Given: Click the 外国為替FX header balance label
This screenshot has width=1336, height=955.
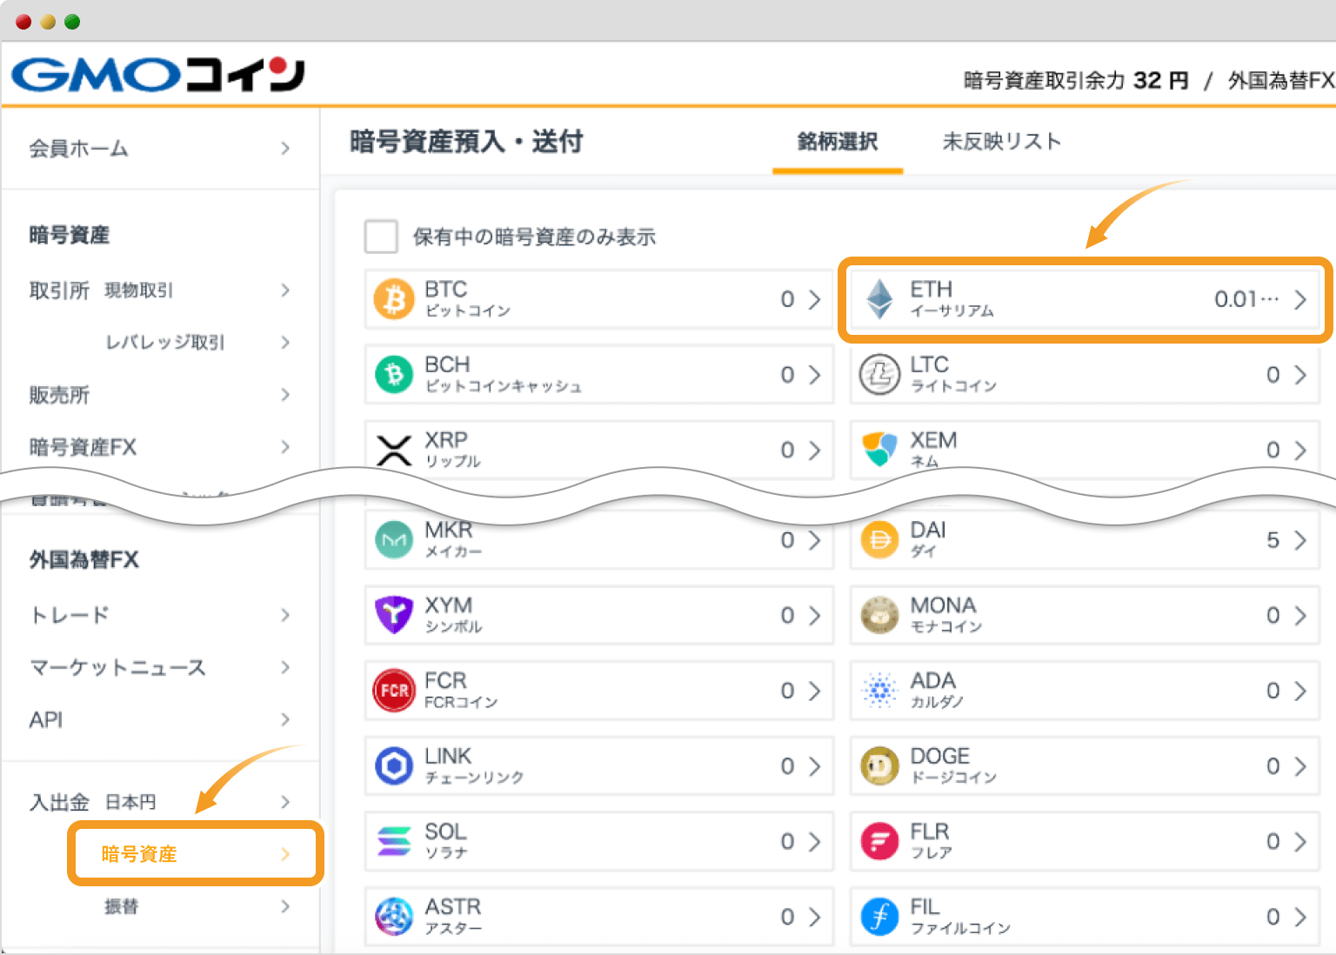Looking at the screenshot, I should 1281,81.
